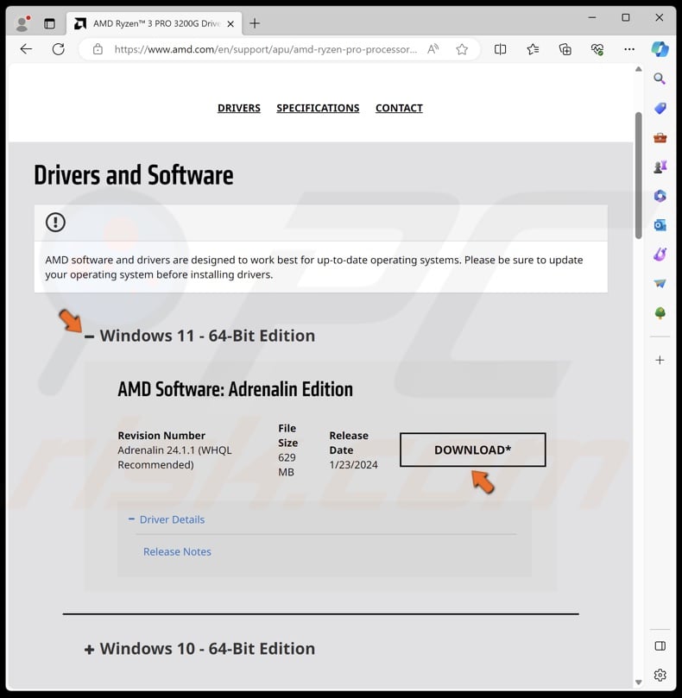Screen dimensions: 682x698
Task: Launch Copilot from the toolbar
Action: tap(660, 49)
